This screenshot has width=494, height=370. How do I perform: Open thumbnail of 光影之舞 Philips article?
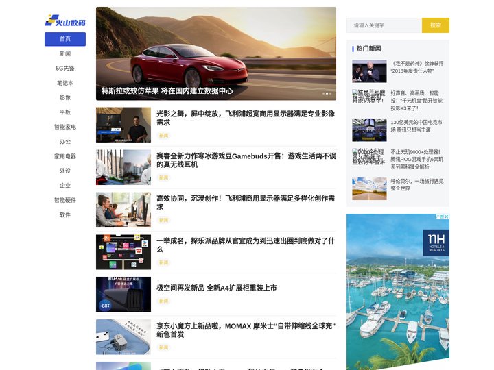[x=123, y=125]
